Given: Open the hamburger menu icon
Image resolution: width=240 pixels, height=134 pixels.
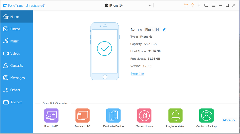Looking at the screenshot, I should [214, 5].
